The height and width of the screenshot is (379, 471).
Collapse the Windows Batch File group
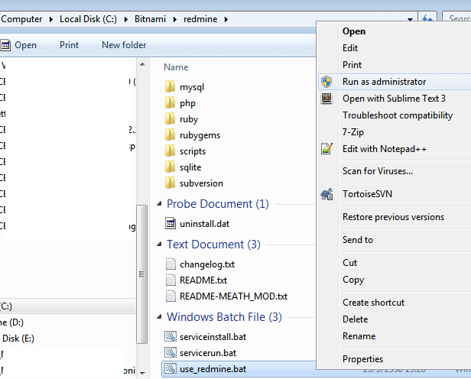pos(159,317)
